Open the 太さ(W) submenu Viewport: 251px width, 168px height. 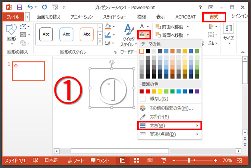(170, 126)
